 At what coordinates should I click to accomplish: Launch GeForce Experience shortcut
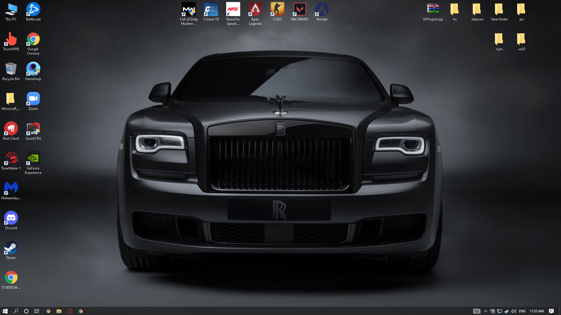pos(33,163)
